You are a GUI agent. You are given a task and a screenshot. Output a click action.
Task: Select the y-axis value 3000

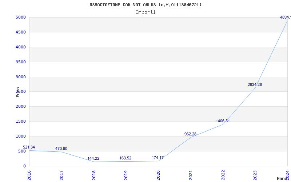[x=21, y=77]
